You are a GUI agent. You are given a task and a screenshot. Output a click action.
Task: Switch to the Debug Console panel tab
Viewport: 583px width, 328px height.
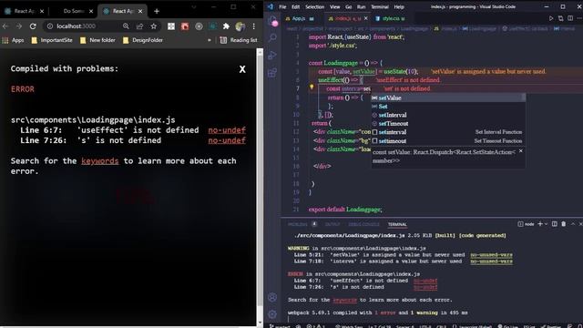pos(363,224)
